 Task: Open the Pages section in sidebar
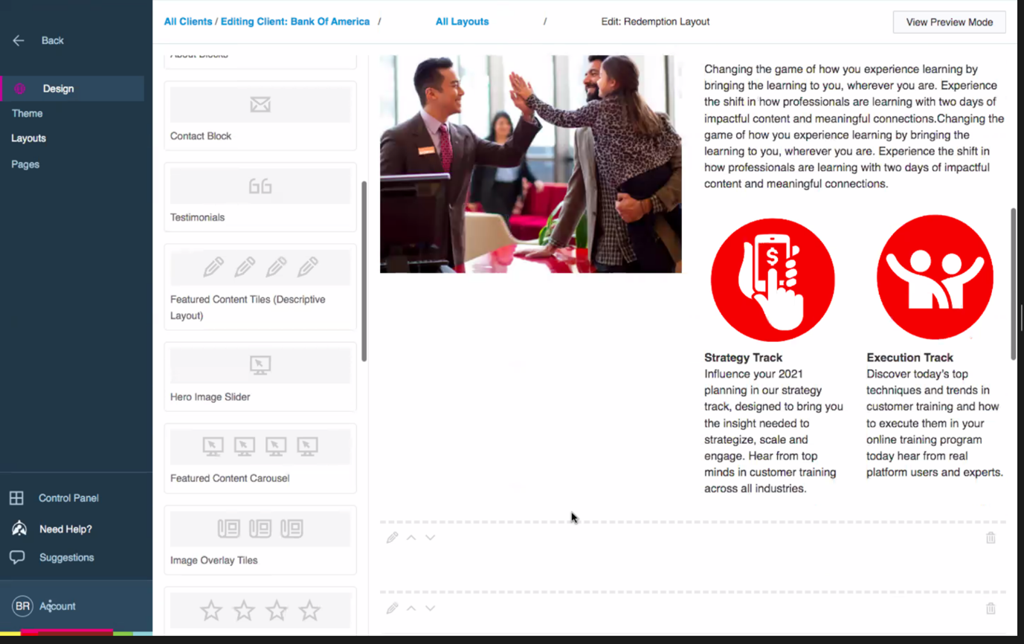[x=25, y=164]
